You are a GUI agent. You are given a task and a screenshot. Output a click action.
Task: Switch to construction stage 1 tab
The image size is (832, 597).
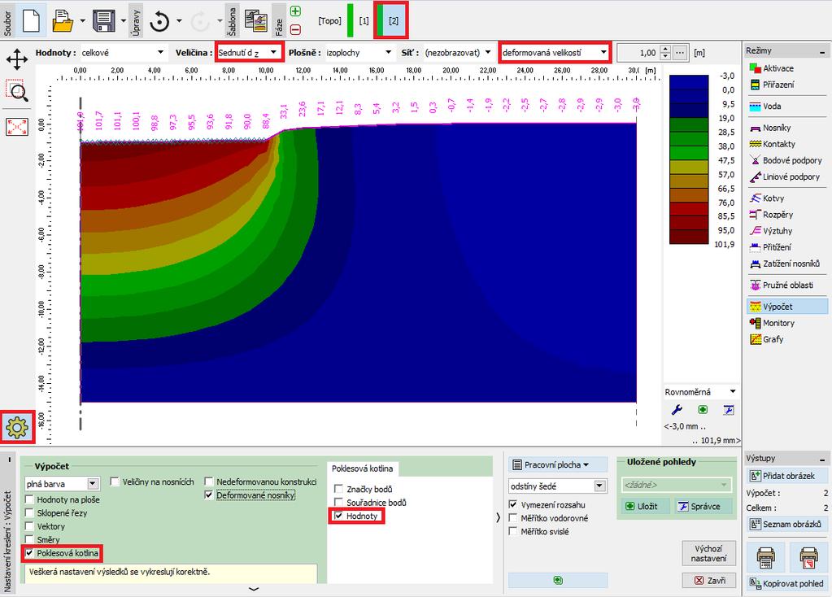click(364, 20)
